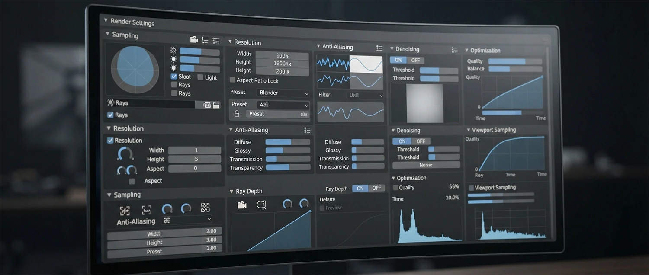Enable the Viewport Sampling checkbox
The image size is (649, 275).
471,188
